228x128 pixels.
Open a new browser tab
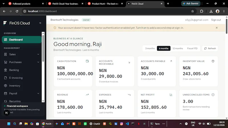point(168,4)
